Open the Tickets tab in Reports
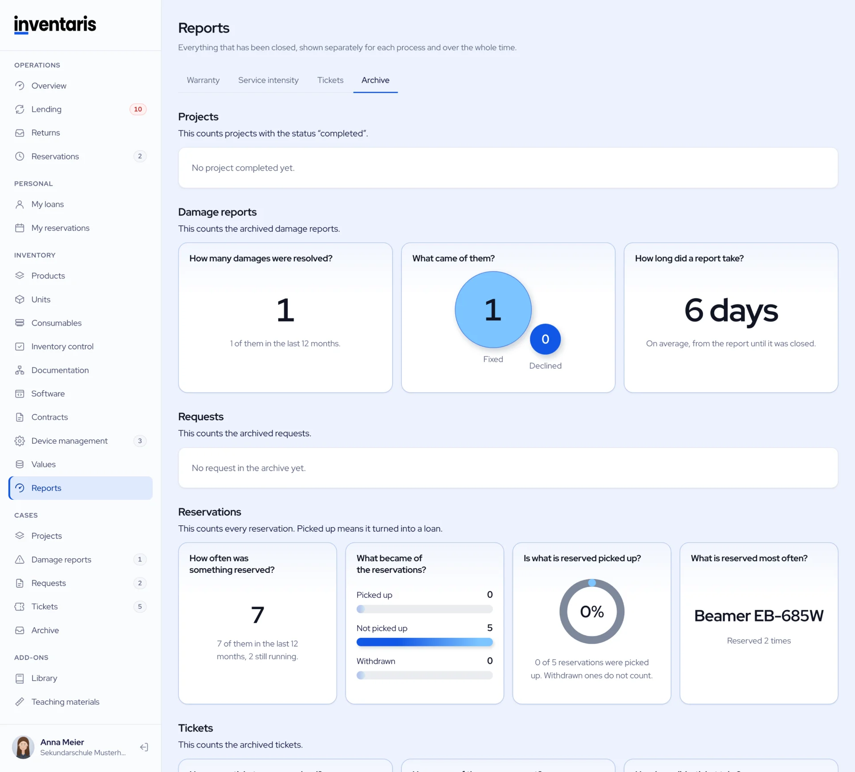The height and width of the screenshot is (772, 855). click(x=330, y=80)
